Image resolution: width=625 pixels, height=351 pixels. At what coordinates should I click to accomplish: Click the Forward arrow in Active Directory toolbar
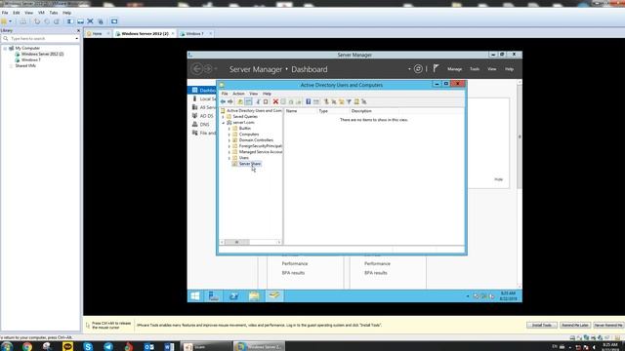pyautogui.click(x=230, y=101)
